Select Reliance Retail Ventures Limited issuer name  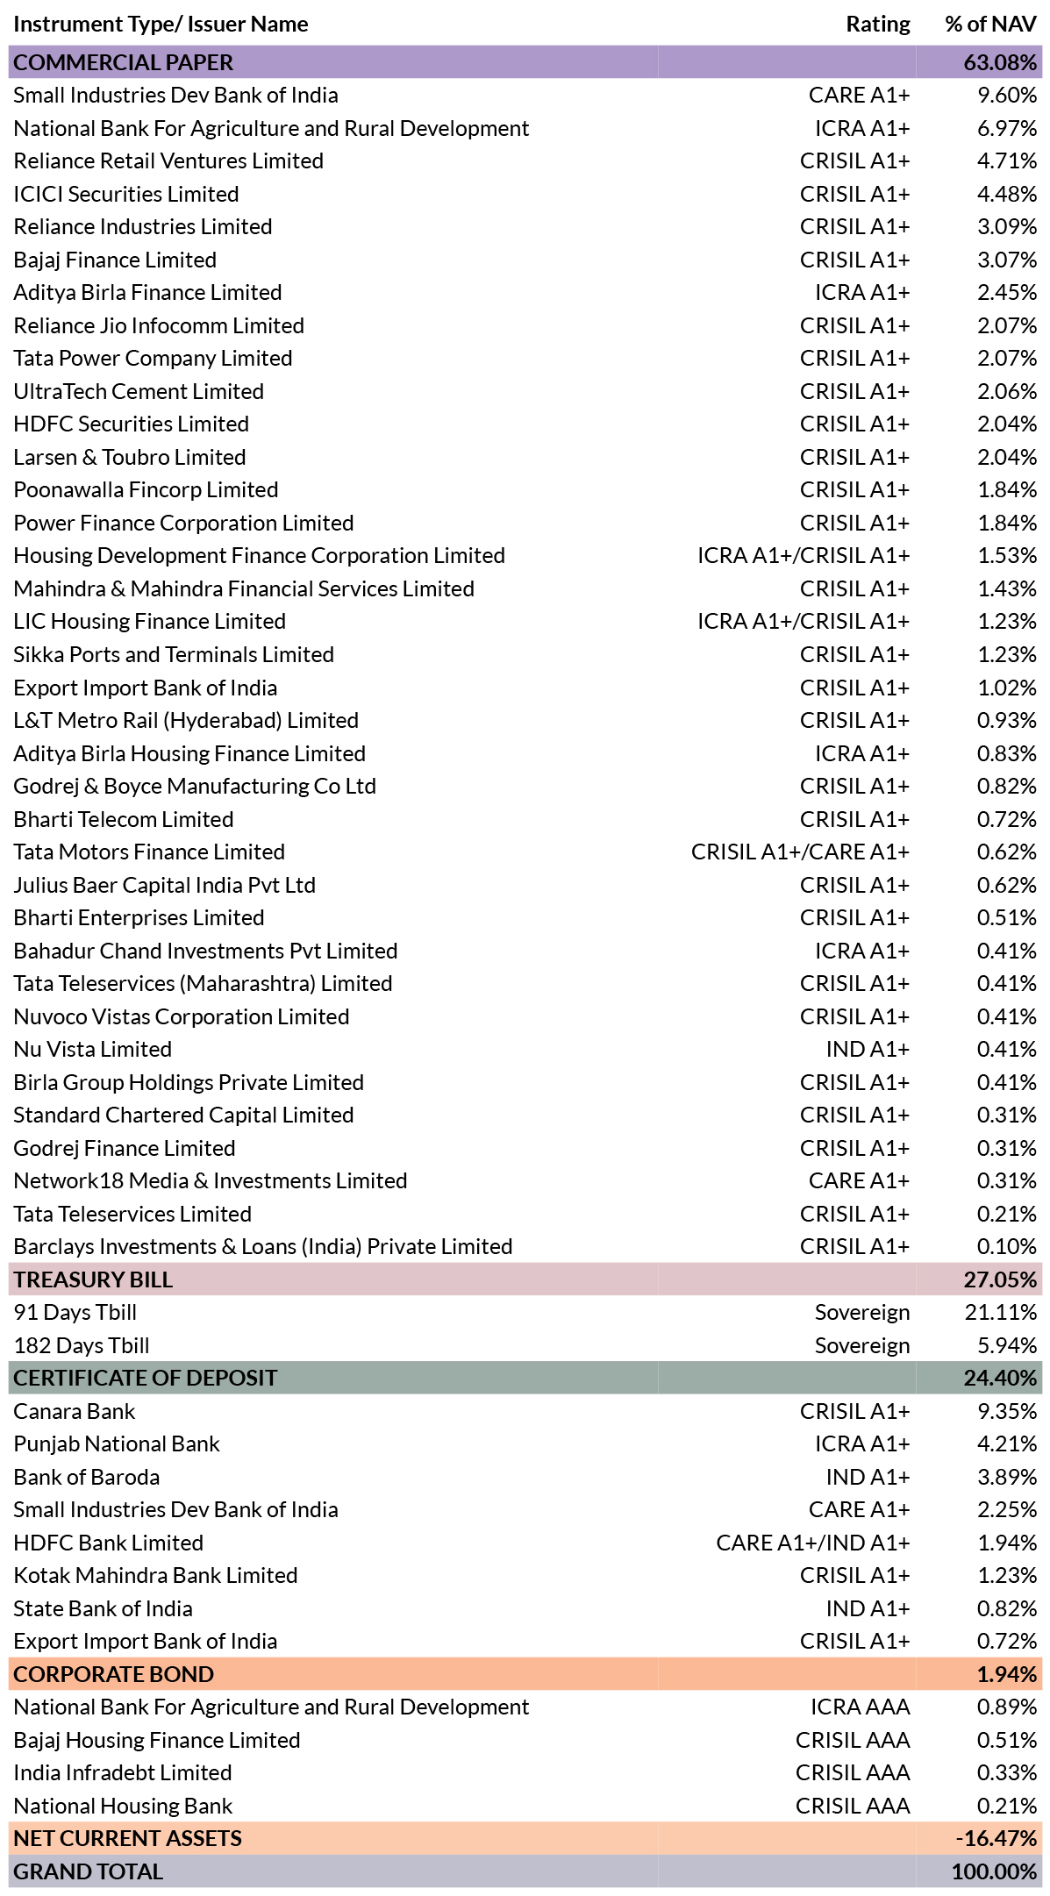[x=168, y=160]
